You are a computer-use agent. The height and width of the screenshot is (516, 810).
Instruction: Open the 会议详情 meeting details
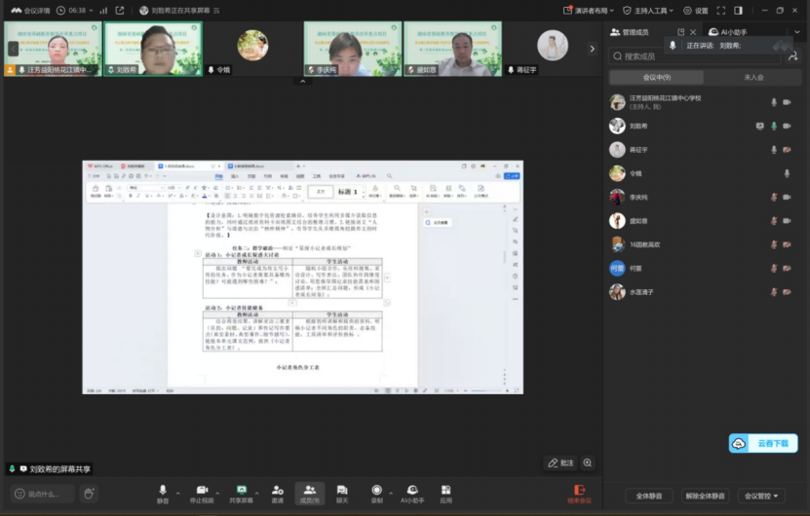(30, 11)
